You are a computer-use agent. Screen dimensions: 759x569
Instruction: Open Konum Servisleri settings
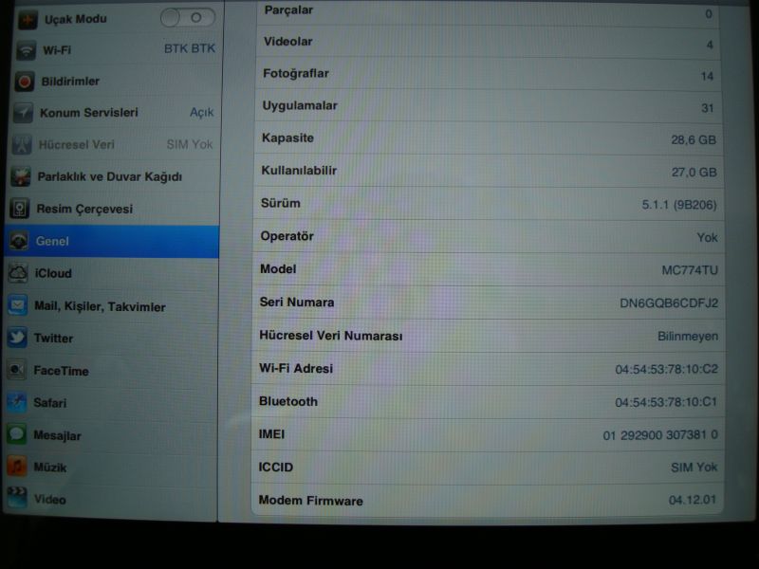[114, 113]
